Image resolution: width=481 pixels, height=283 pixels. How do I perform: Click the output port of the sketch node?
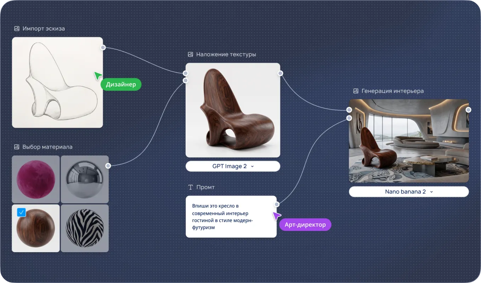coord(103,47)
